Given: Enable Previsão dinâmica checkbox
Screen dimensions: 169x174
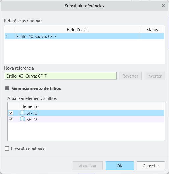Looking at the screenshot, I should click(x=7, y=149).
